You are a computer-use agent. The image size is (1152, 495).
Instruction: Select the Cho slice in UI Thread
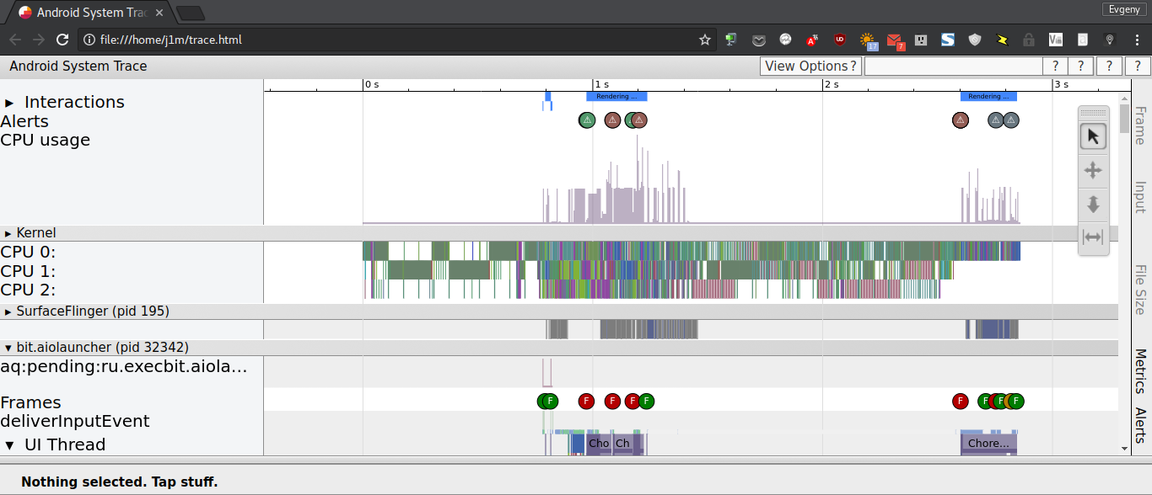599,444
